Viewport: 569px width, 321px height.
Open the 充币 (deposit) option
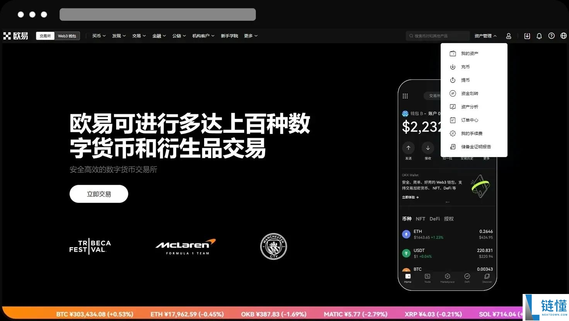tap(465, 66)
